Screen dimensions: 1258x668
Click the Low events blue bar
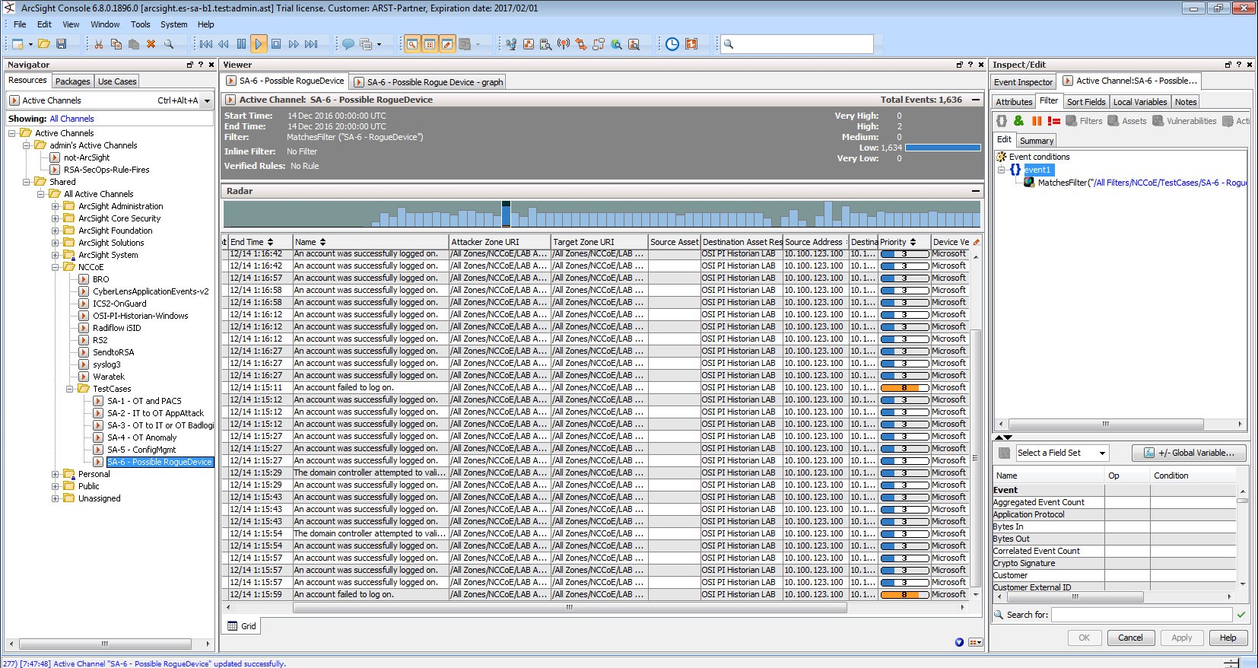(942, 148)
